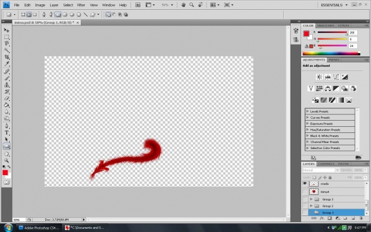
Task: Show the inima4 layer
Action: pos(305,192)
